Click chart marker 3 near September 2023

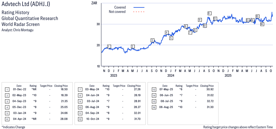tap(152, 40)
